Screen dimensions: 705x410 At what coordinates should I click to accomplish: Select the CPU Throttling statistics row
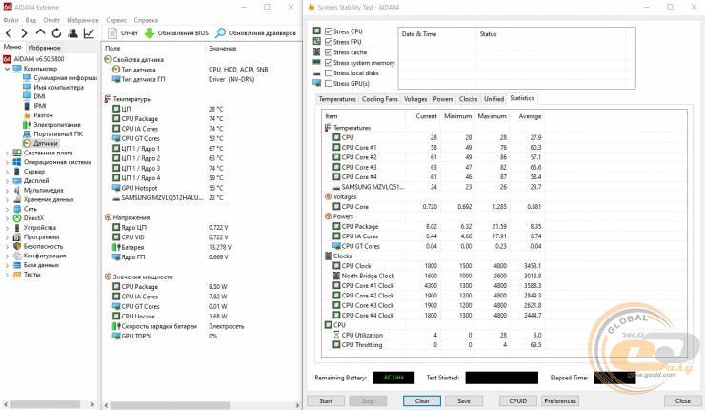(x=433, y=345)
